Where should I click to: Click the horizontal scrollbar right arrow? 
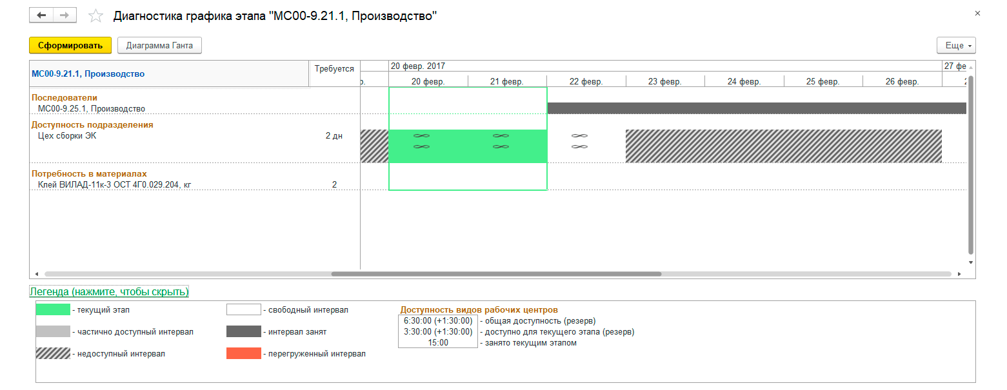coord(959,274)
